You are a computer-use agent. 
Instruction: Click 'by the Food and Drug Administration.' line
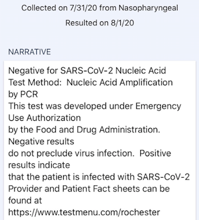point(84,130)
